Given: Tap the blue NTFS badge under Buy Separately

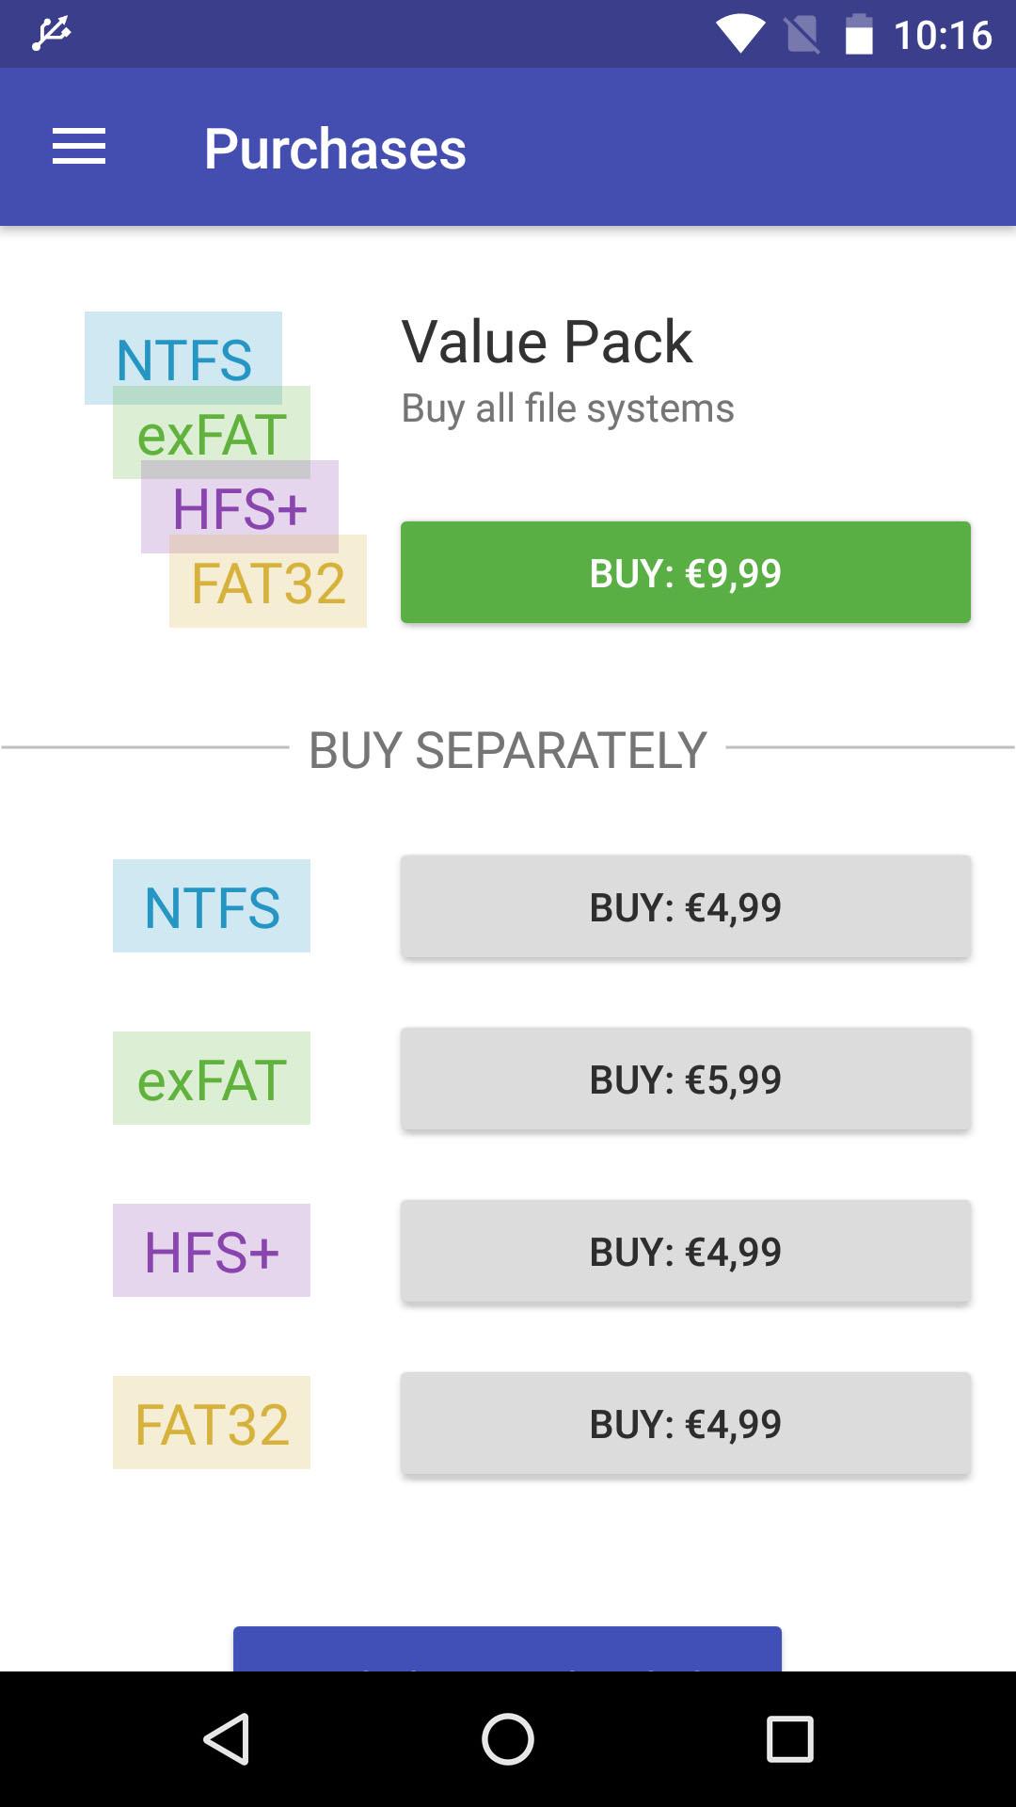Looking at the screenshot, I should (212, 906).
